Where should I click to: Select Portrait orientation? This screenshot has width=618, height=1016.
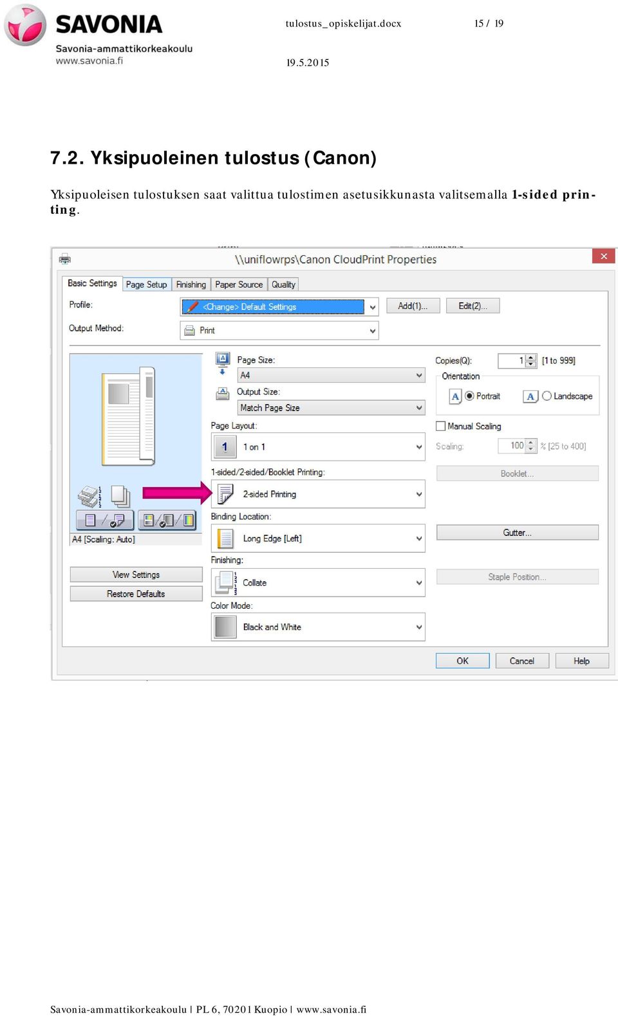pyautogui.click(x=469, y=396)
